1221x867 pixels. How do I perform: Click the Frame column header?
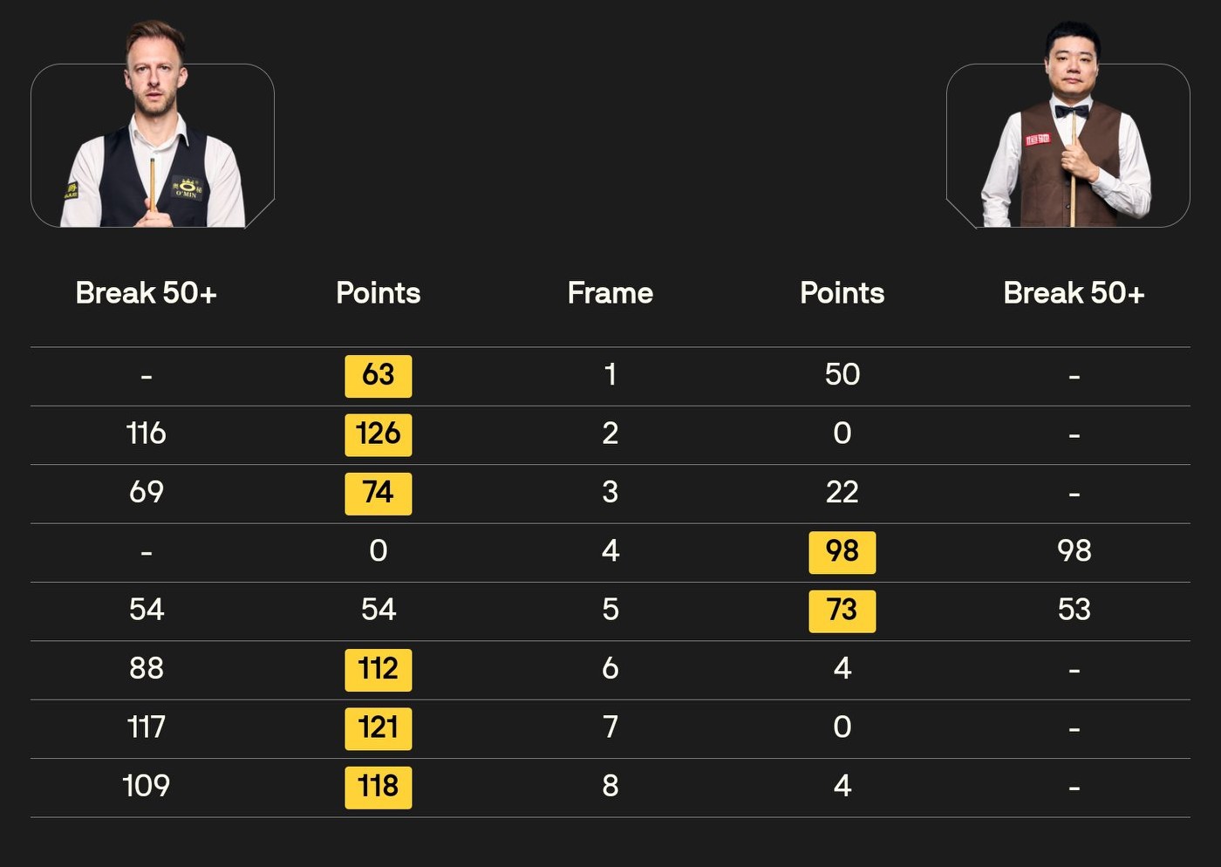610,293
